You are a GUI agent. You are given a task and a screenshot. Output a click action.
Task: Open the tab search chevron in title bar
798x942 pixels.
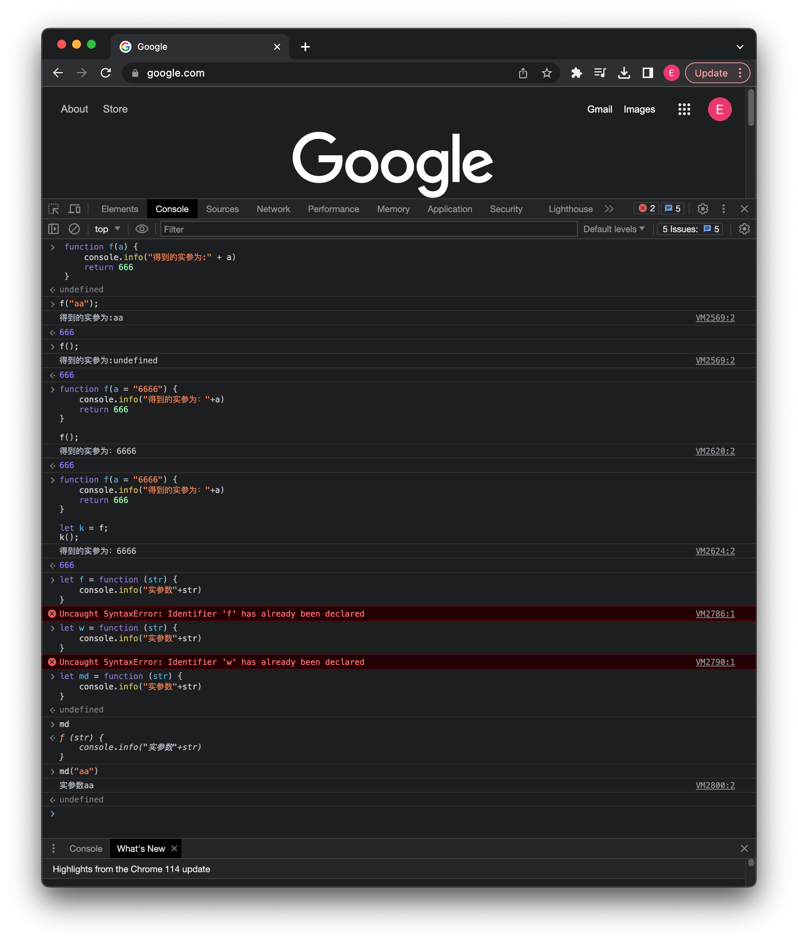click(x=740, y=46)
